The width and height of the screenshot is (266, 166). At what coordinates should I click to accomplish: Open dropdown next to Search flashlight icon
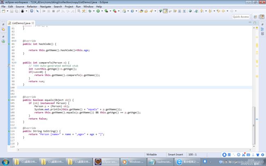pos(155,11)
